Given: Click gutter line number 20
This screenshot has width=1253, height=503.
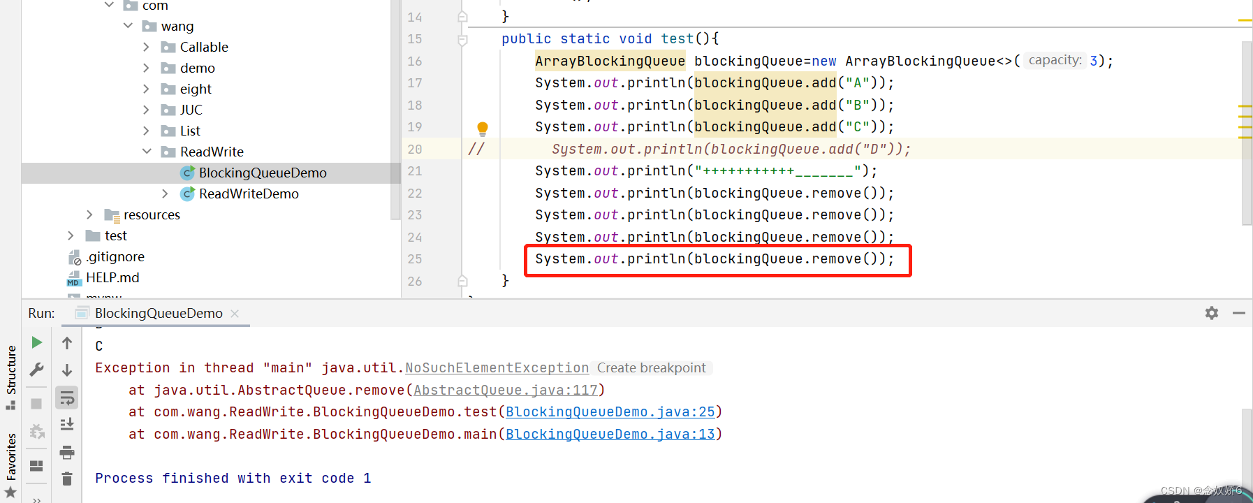Looking at the screenshot, I should [x=415, y=150].
